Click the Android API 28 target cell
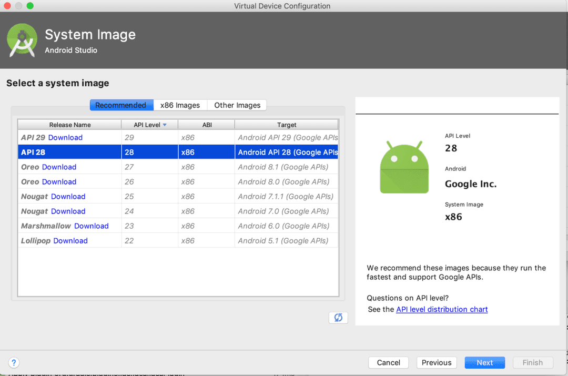Image resolution: width=568 pixels, height=376 pixels. pyautogui.click(x=286, y=152)
